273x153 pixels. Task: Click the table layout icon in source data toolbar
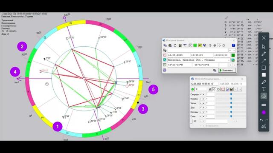[x=185, y=45]
